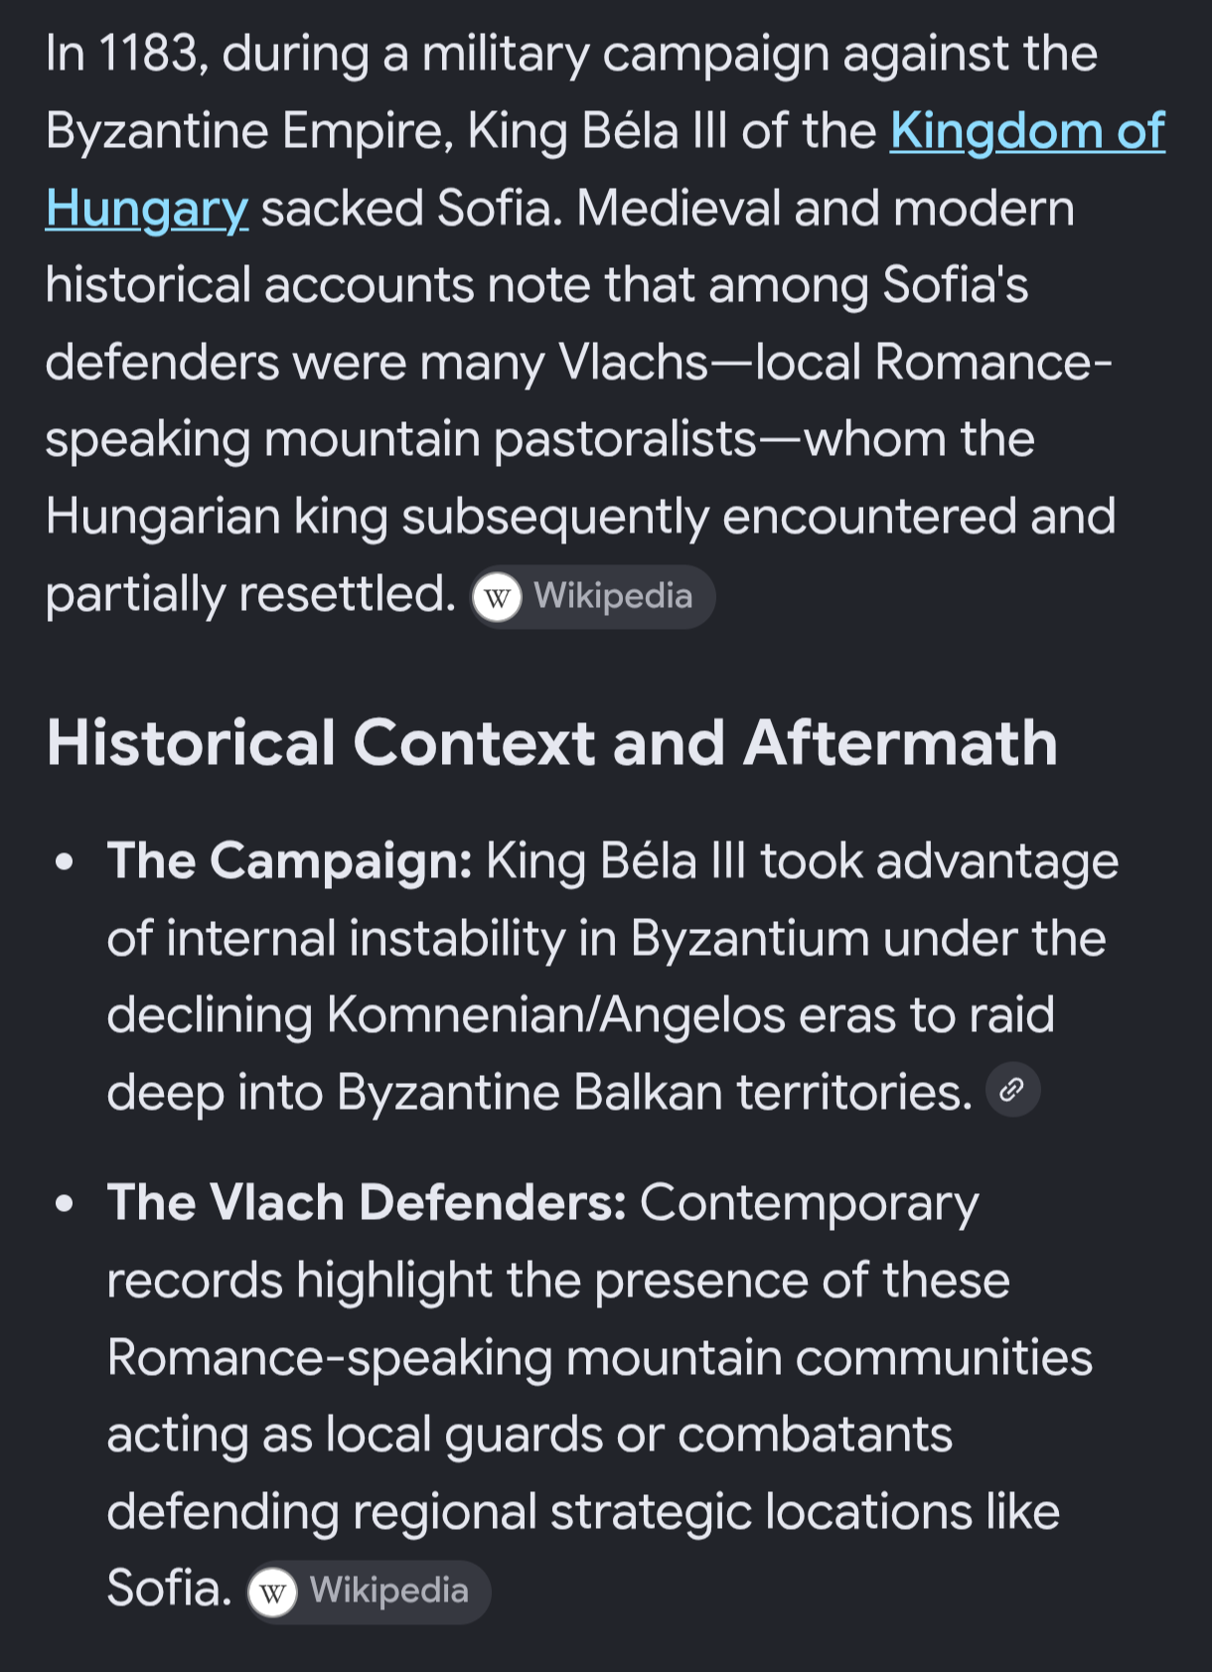The height and width of the screenshot is (1672, 1212).
Task: Open the Wikipedia source chip after "resettled"
Action: 593,597
